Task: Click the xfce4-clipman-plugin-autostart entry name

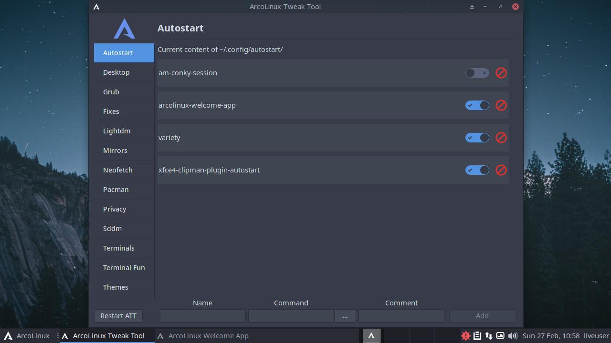Action: pos(209,170)
